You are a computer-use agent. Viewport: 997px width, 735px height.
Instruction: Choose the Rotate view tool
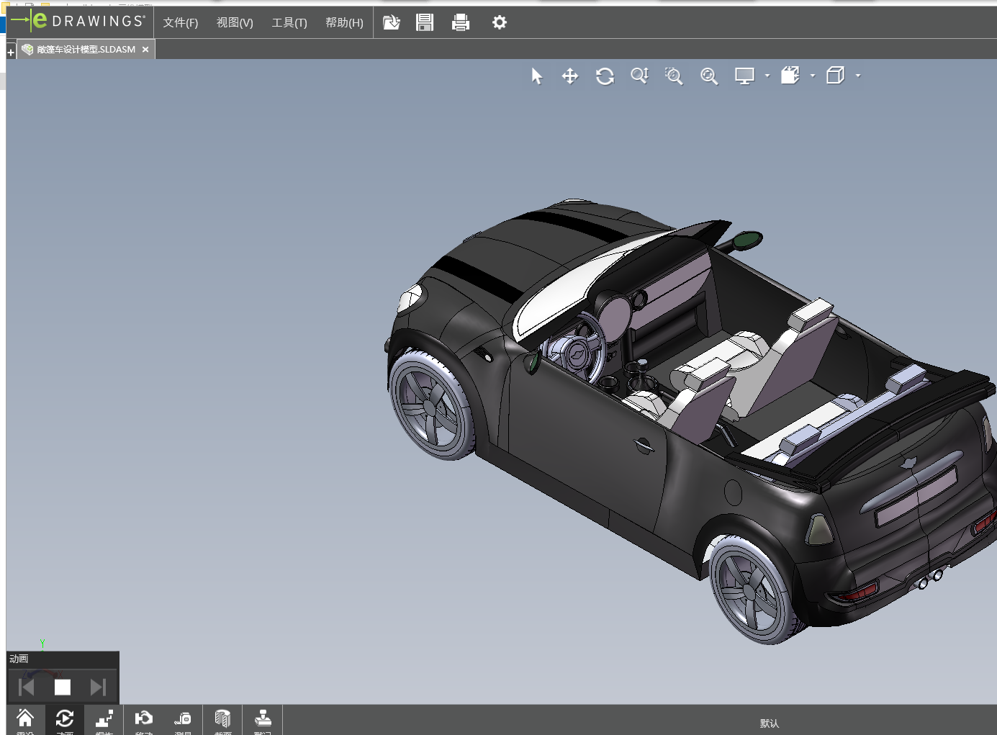[605, 76]
